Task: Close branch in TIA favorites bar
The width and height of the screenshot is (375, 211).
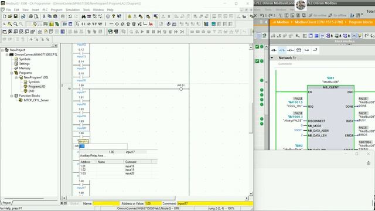Action: pyautogui.click(x=315, y=50)
